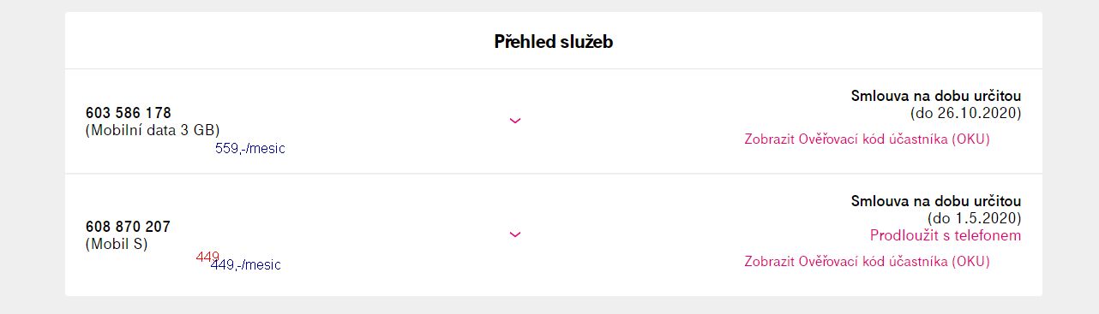Click the Mobilní data 3 GB tariff label
The height and width of the screenshot is (314, 1099).
(x=153, y=130)
